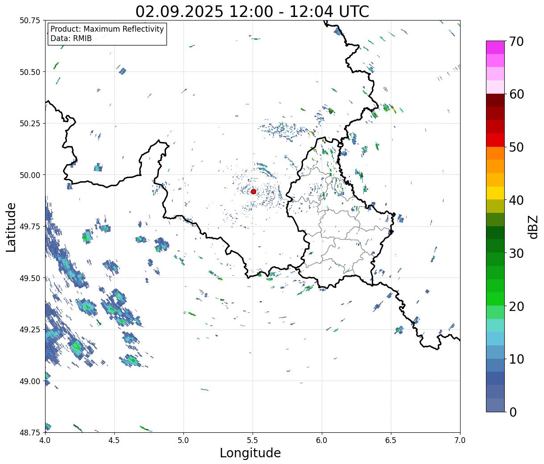
Task: Click the latitude tick label "49.00"
Action: [29, 381]
